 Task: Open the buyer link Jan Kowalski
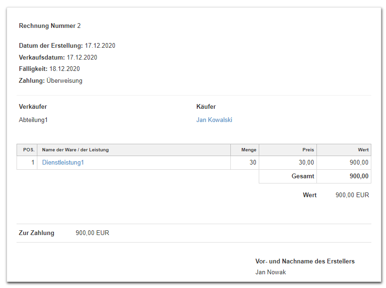(x=214, y=120)
